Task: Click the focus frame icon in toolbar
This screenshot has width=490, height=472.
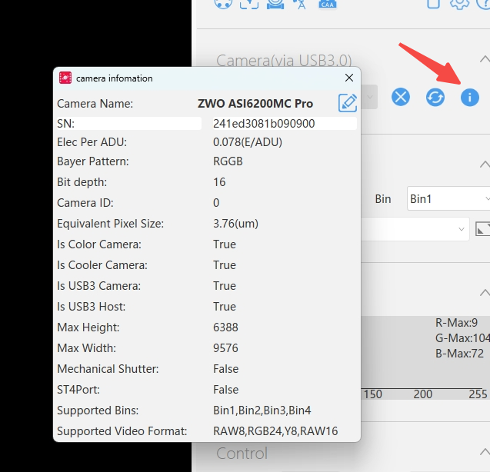Action: coord(248,4)
